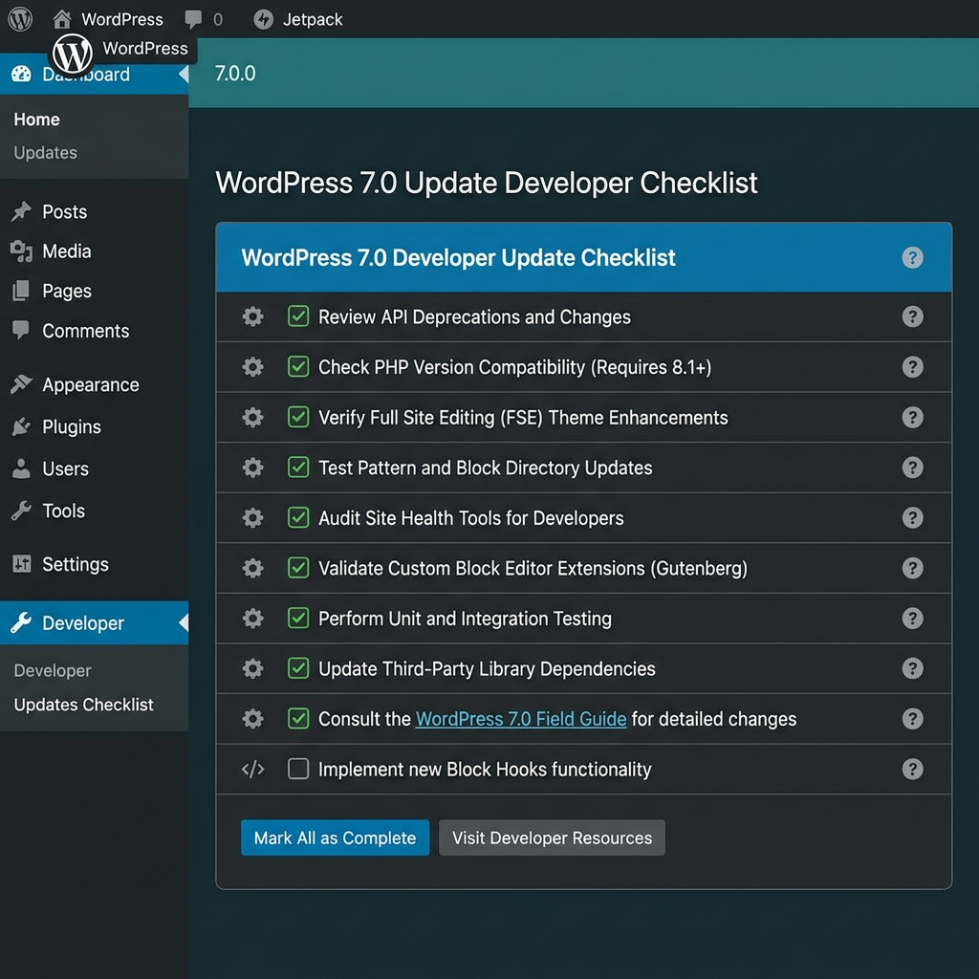
Task: Show help for Update Third-Party Library Dependencies
Action: (912, 668)
